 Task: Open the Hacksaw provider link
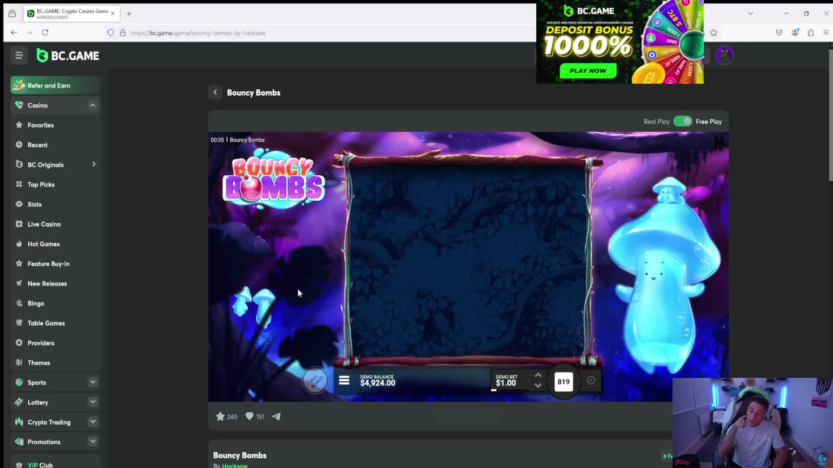[235, 465]
